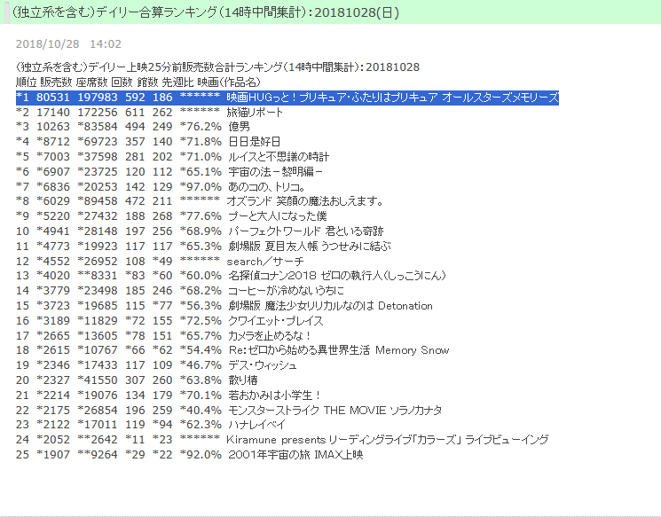661x517 pixels.
Task: Click the timestamp 2018/10/28 14:02
Action: point(68,43)
